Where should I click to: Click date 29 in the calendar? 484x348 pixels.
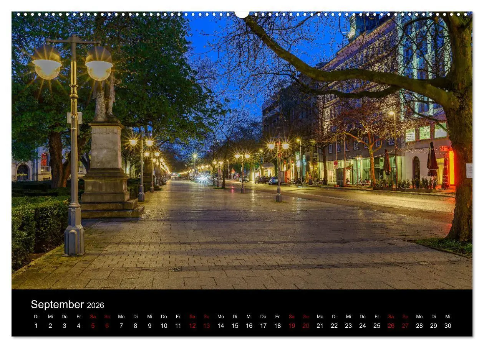(434, 326)
